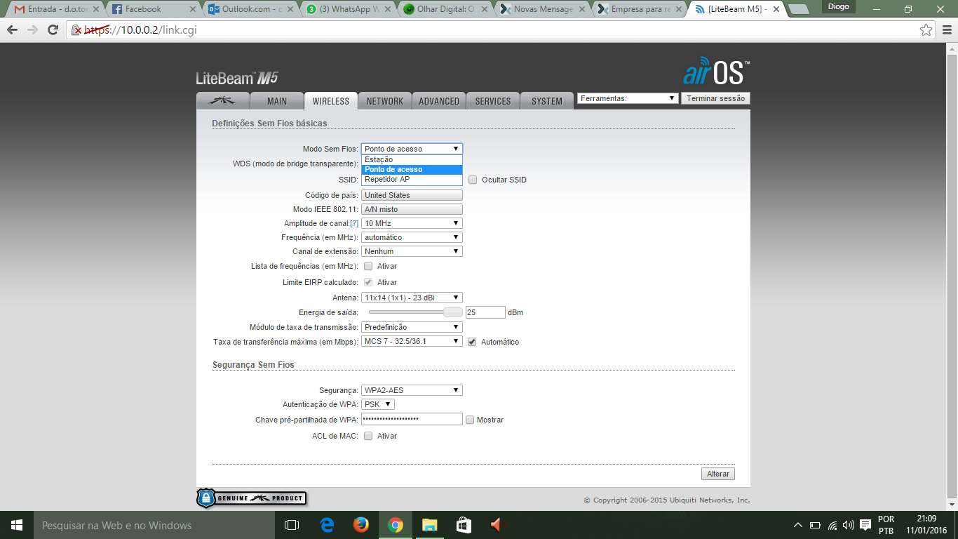Open the taskbar clock and date
958x539 pixels.
(926, 525)
